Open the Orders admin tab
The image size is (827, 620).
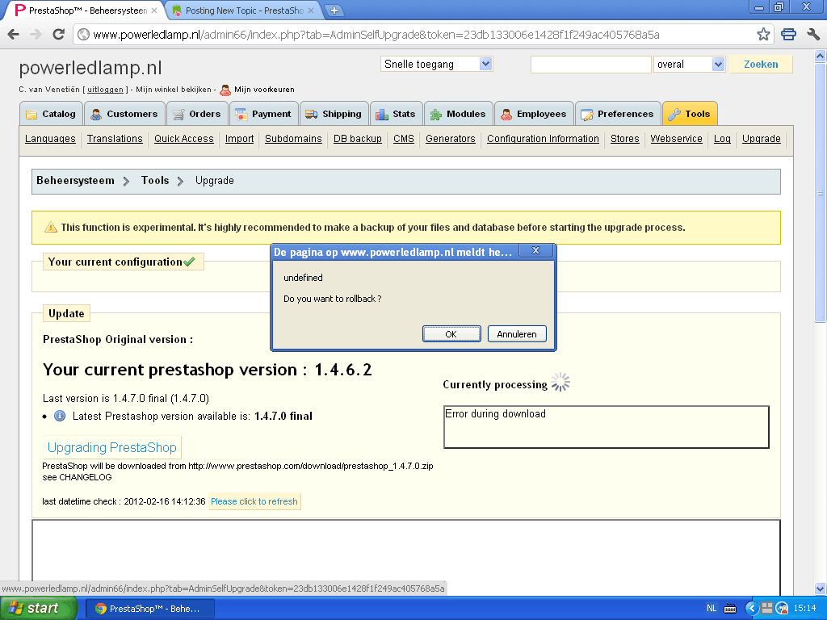[197, 114]
